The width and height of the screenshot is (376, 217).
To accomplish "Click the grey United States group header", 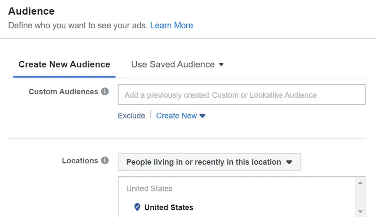I will click(149, 189).
